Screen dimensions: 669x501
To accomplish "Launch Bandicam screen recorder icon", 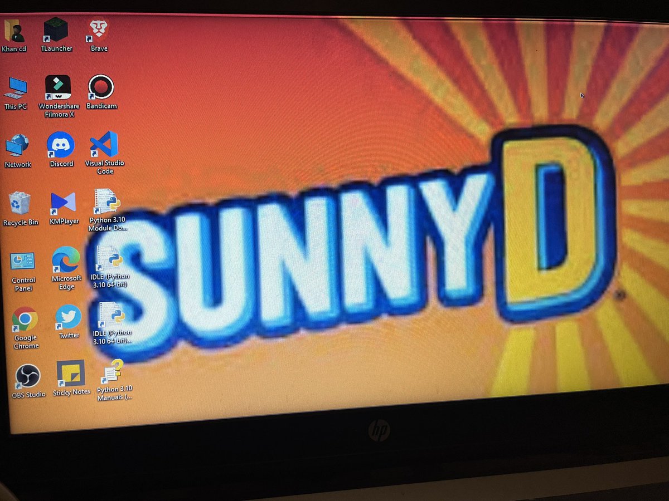I will click(x=101, y=87).
